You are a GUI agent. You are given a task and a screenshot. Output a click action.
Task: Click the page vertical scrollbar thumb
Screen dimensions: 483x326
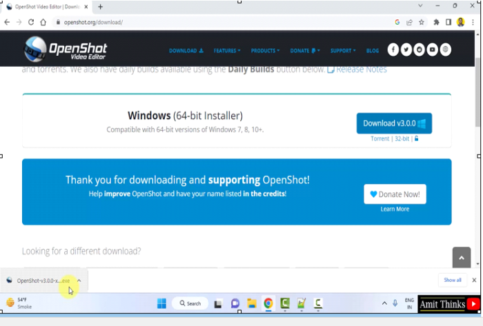(477, 92)
